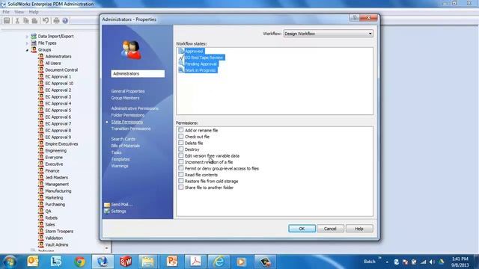
Task: Open the Workflow dropdown
Action: (x=328, y=34)
